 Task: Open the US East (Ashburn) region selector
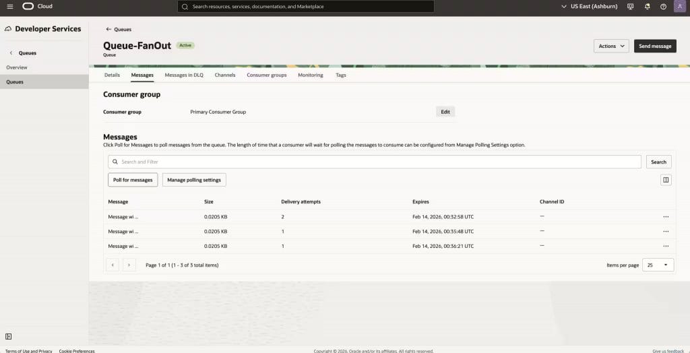click(x=589, y=7)
